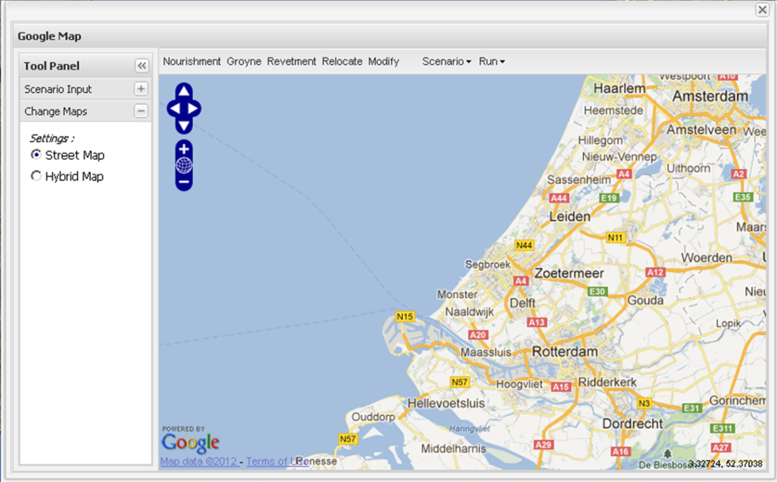The image size is (777, 482).
Task: Click the Sassenheim label on the map
Action: click(x=579, y=179)
